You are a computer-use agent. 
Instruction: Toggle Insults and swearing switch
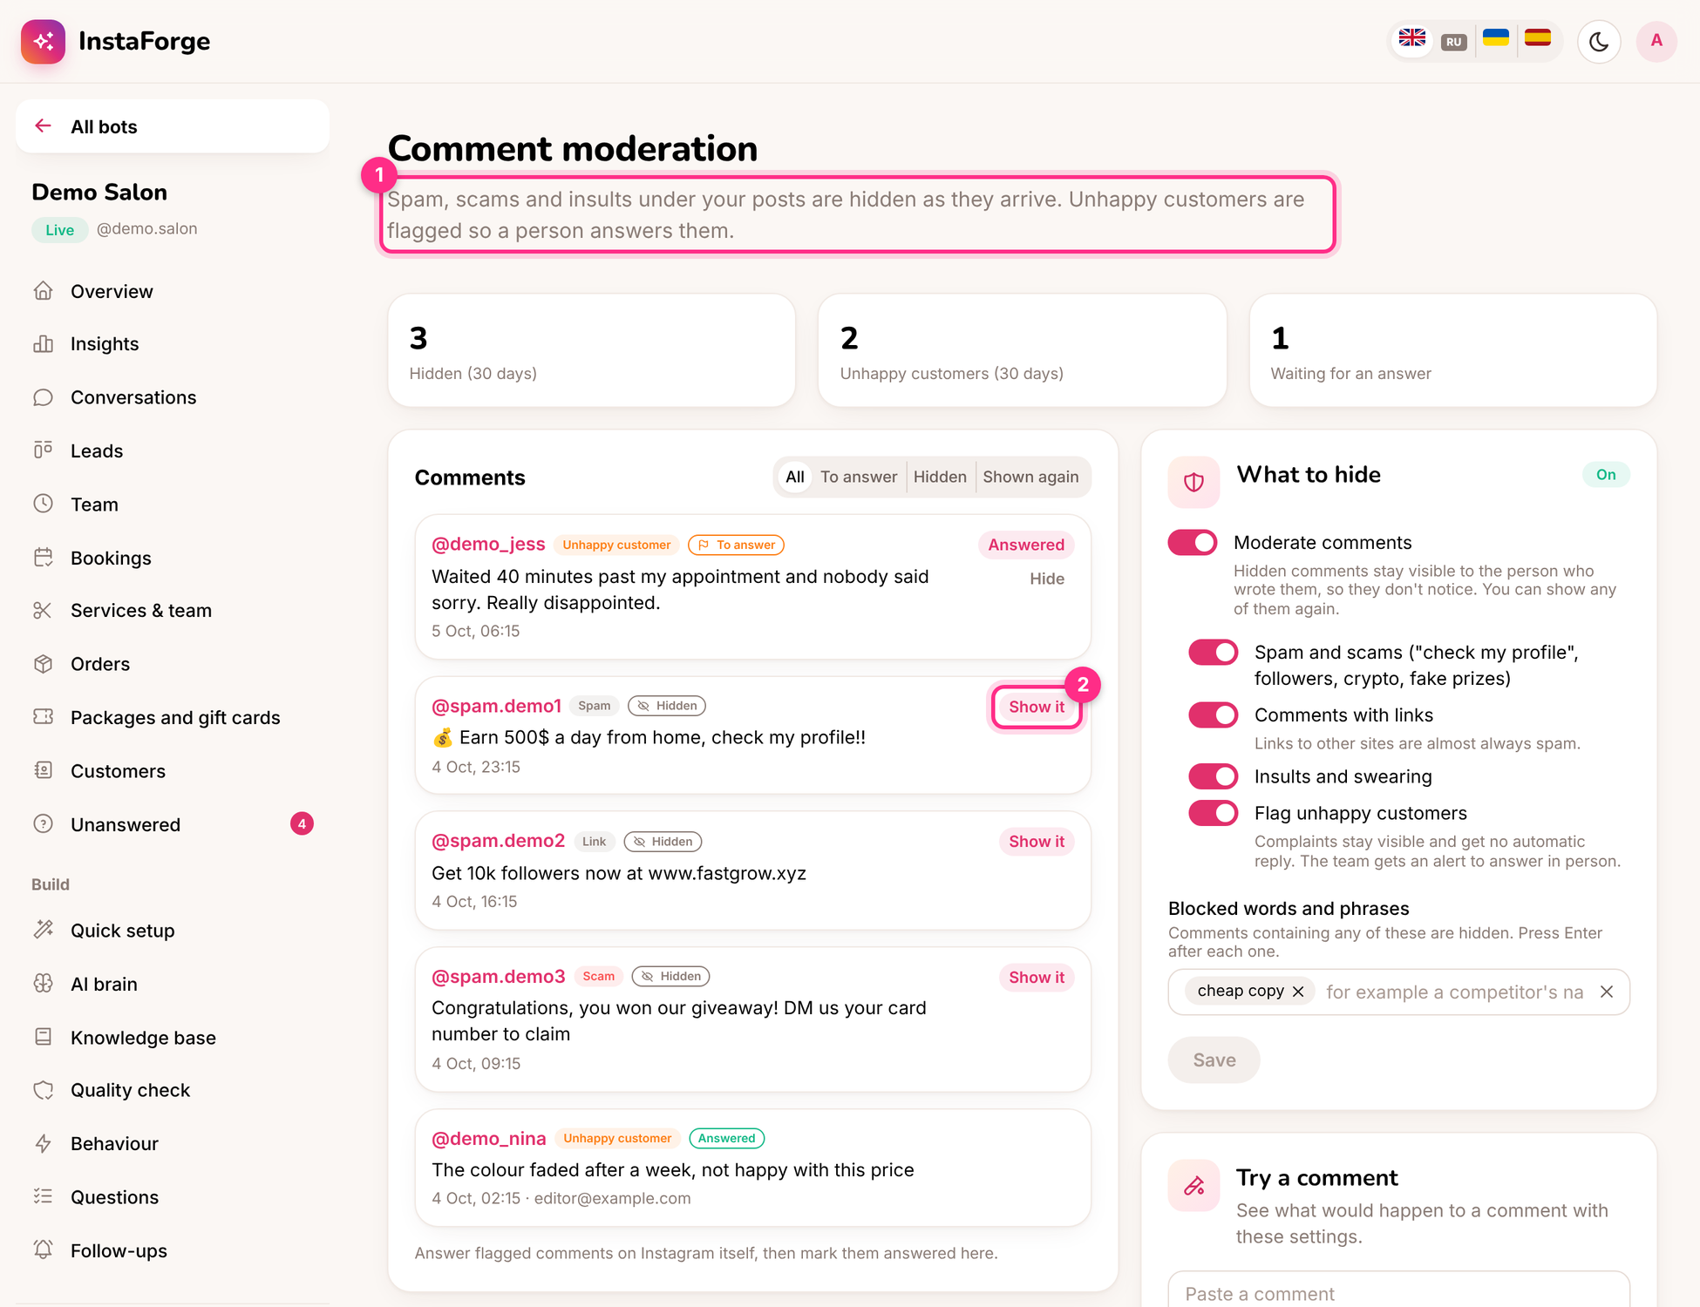point(1214,776)
